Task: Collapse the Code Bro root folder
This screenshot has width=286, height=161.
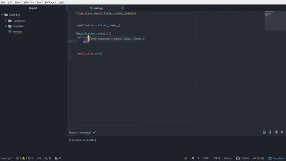Action: pyautogui.click(x=2, y=15)
